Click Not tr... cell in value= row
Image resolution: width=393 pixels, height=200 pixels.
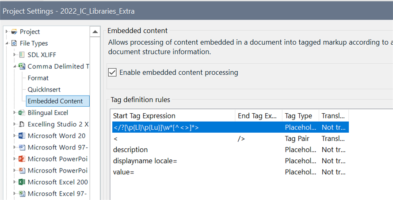[334, 172]
